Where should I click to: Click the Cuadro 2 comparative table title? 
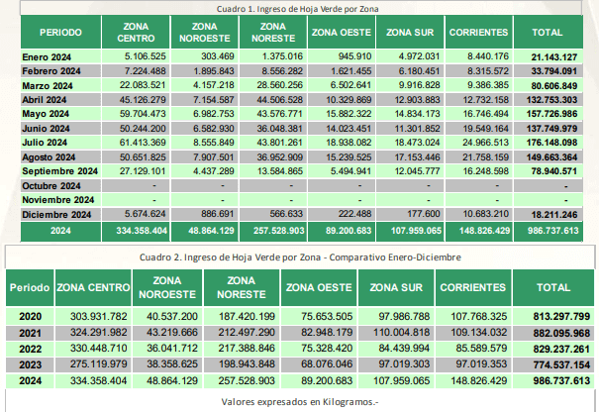click(300, 257)
